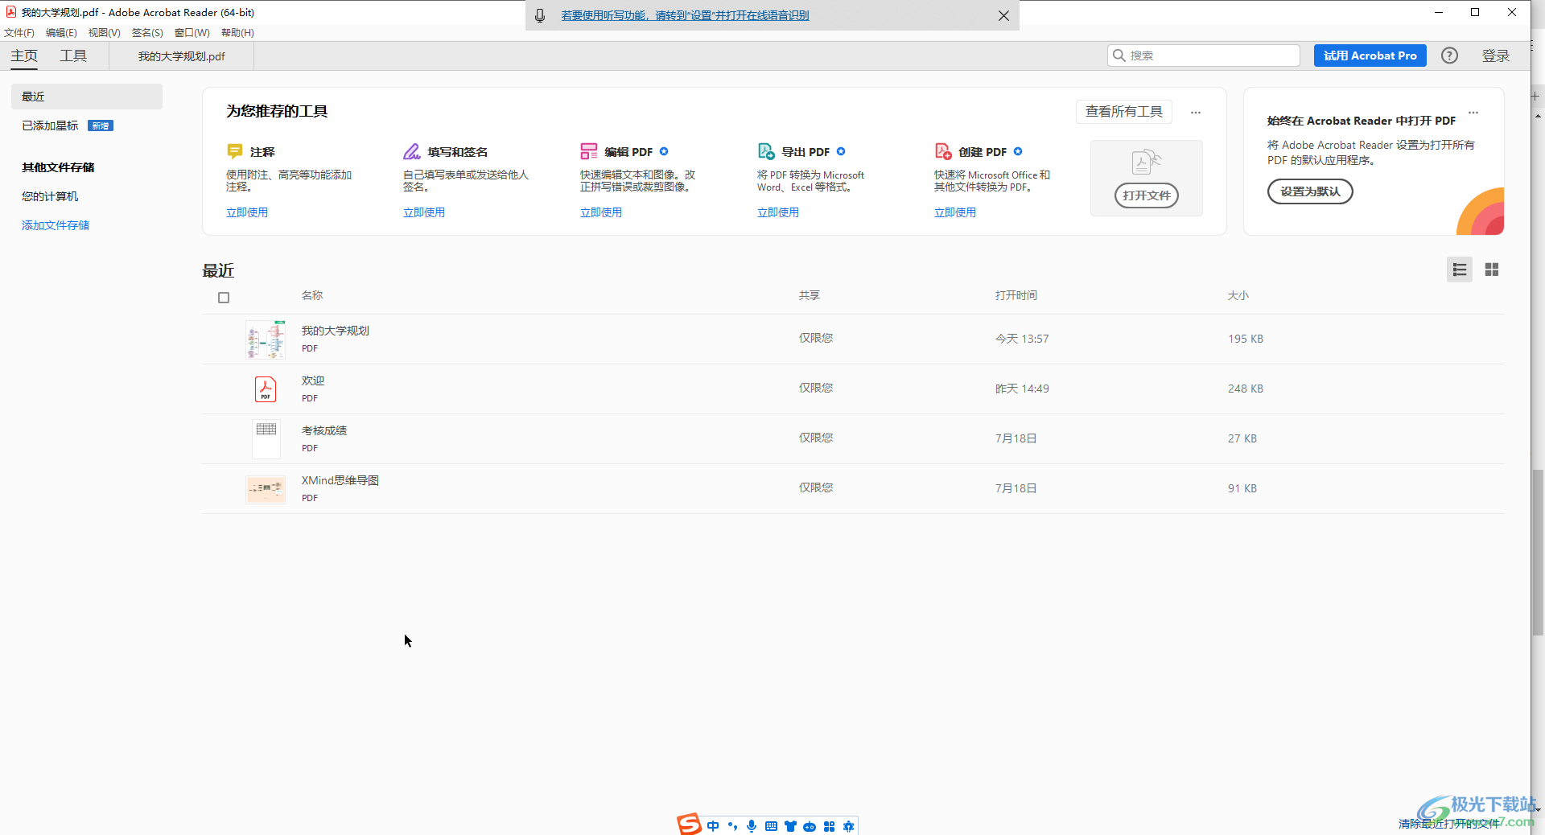The width and height of the screenshot is (1545, 835).
Task: Click the 共享 column header
Action: [810, 295]
